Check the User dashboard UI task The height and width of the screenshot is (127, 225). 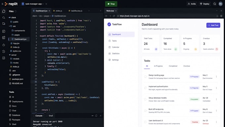coord(145,122)
